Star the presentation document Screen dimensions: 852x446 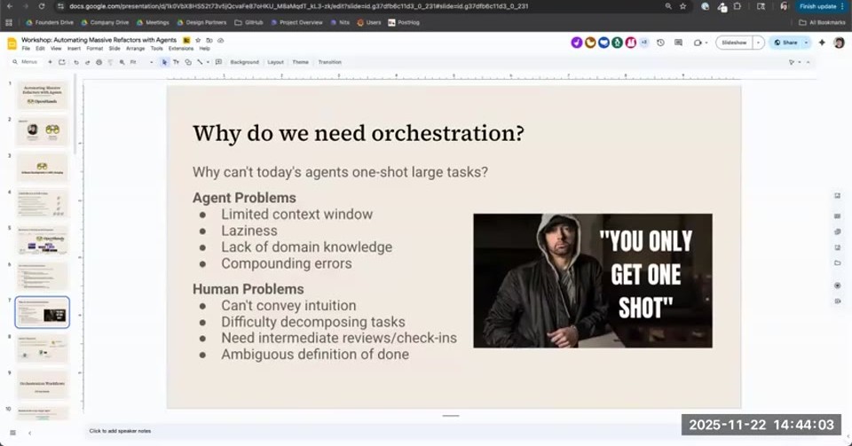point(198,40)
